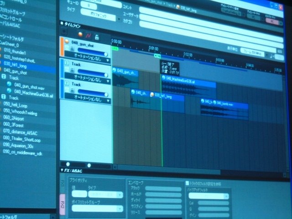
Task: Click the waveform icon beside 040_MachineGun36.aif in tree
Action: point(9,90)
